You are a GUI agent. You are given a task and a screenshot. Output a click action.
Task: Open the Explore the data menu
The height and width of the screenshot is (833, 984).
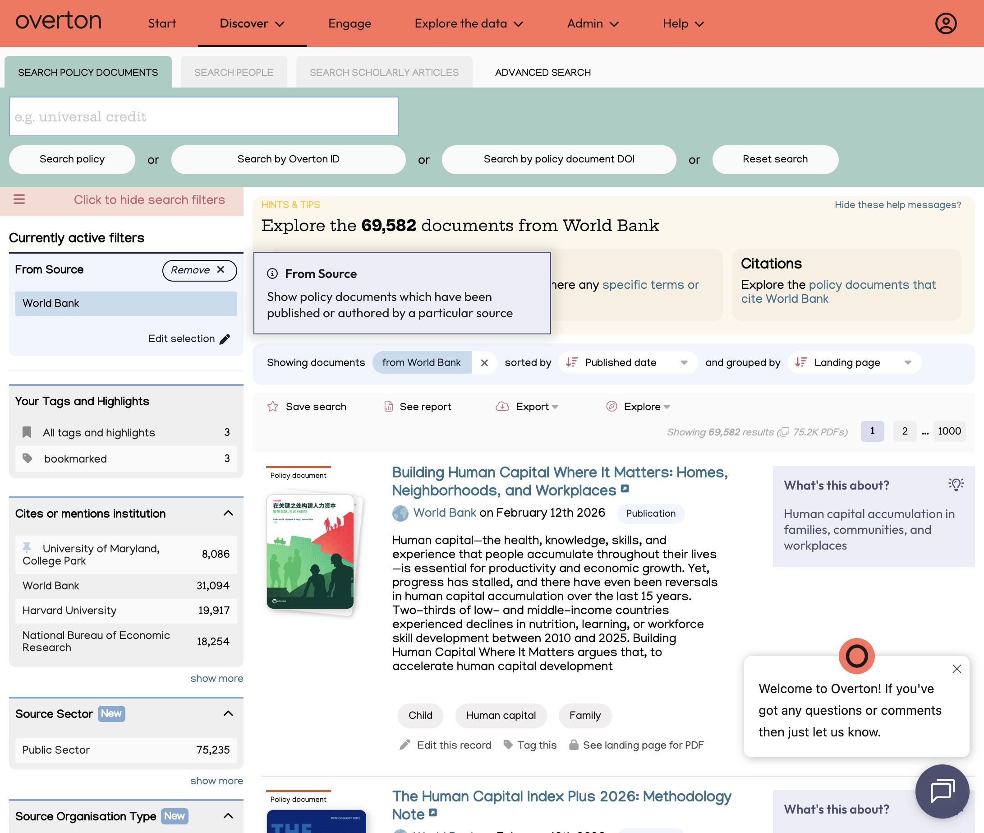469,23
